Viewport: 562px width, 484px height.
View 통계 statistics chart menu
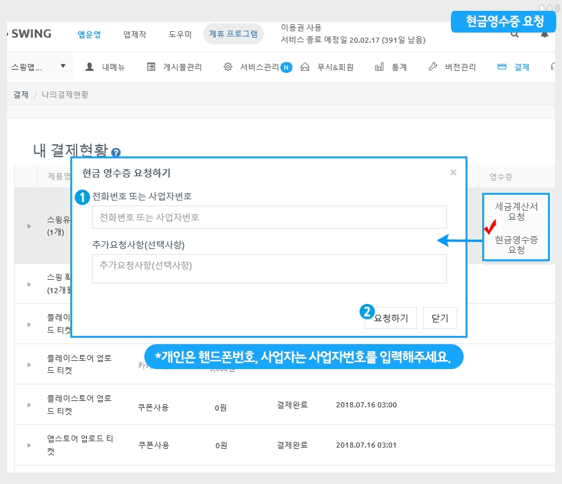391,67
